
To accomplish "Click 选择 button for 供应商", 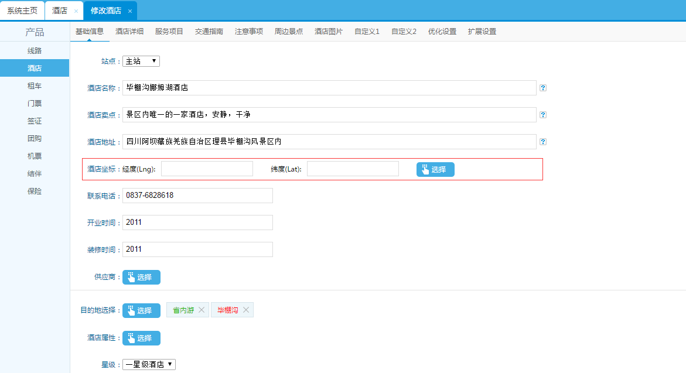I will tap(141, 277).
